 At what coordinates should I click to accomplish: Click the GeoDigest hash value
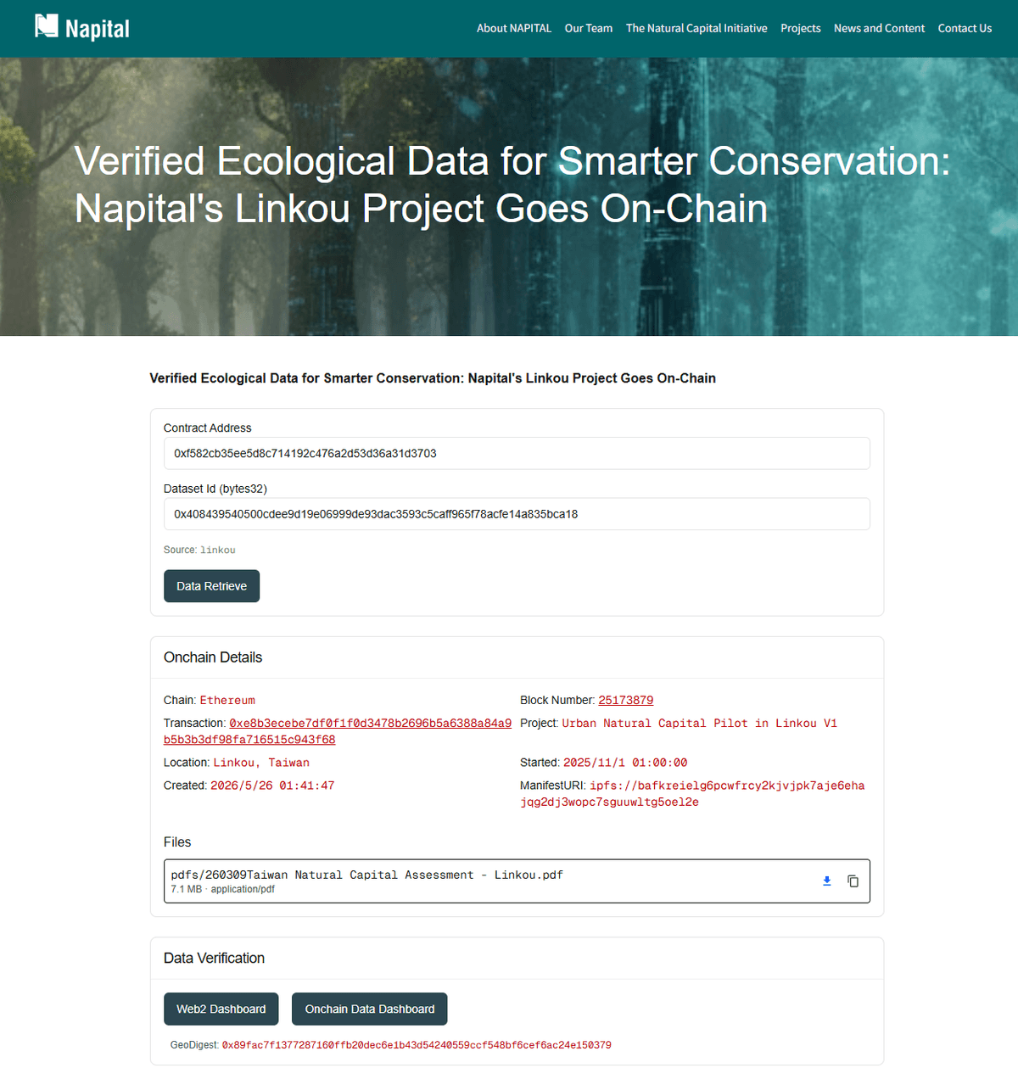pyautogui.click(x=417, y=1045)
